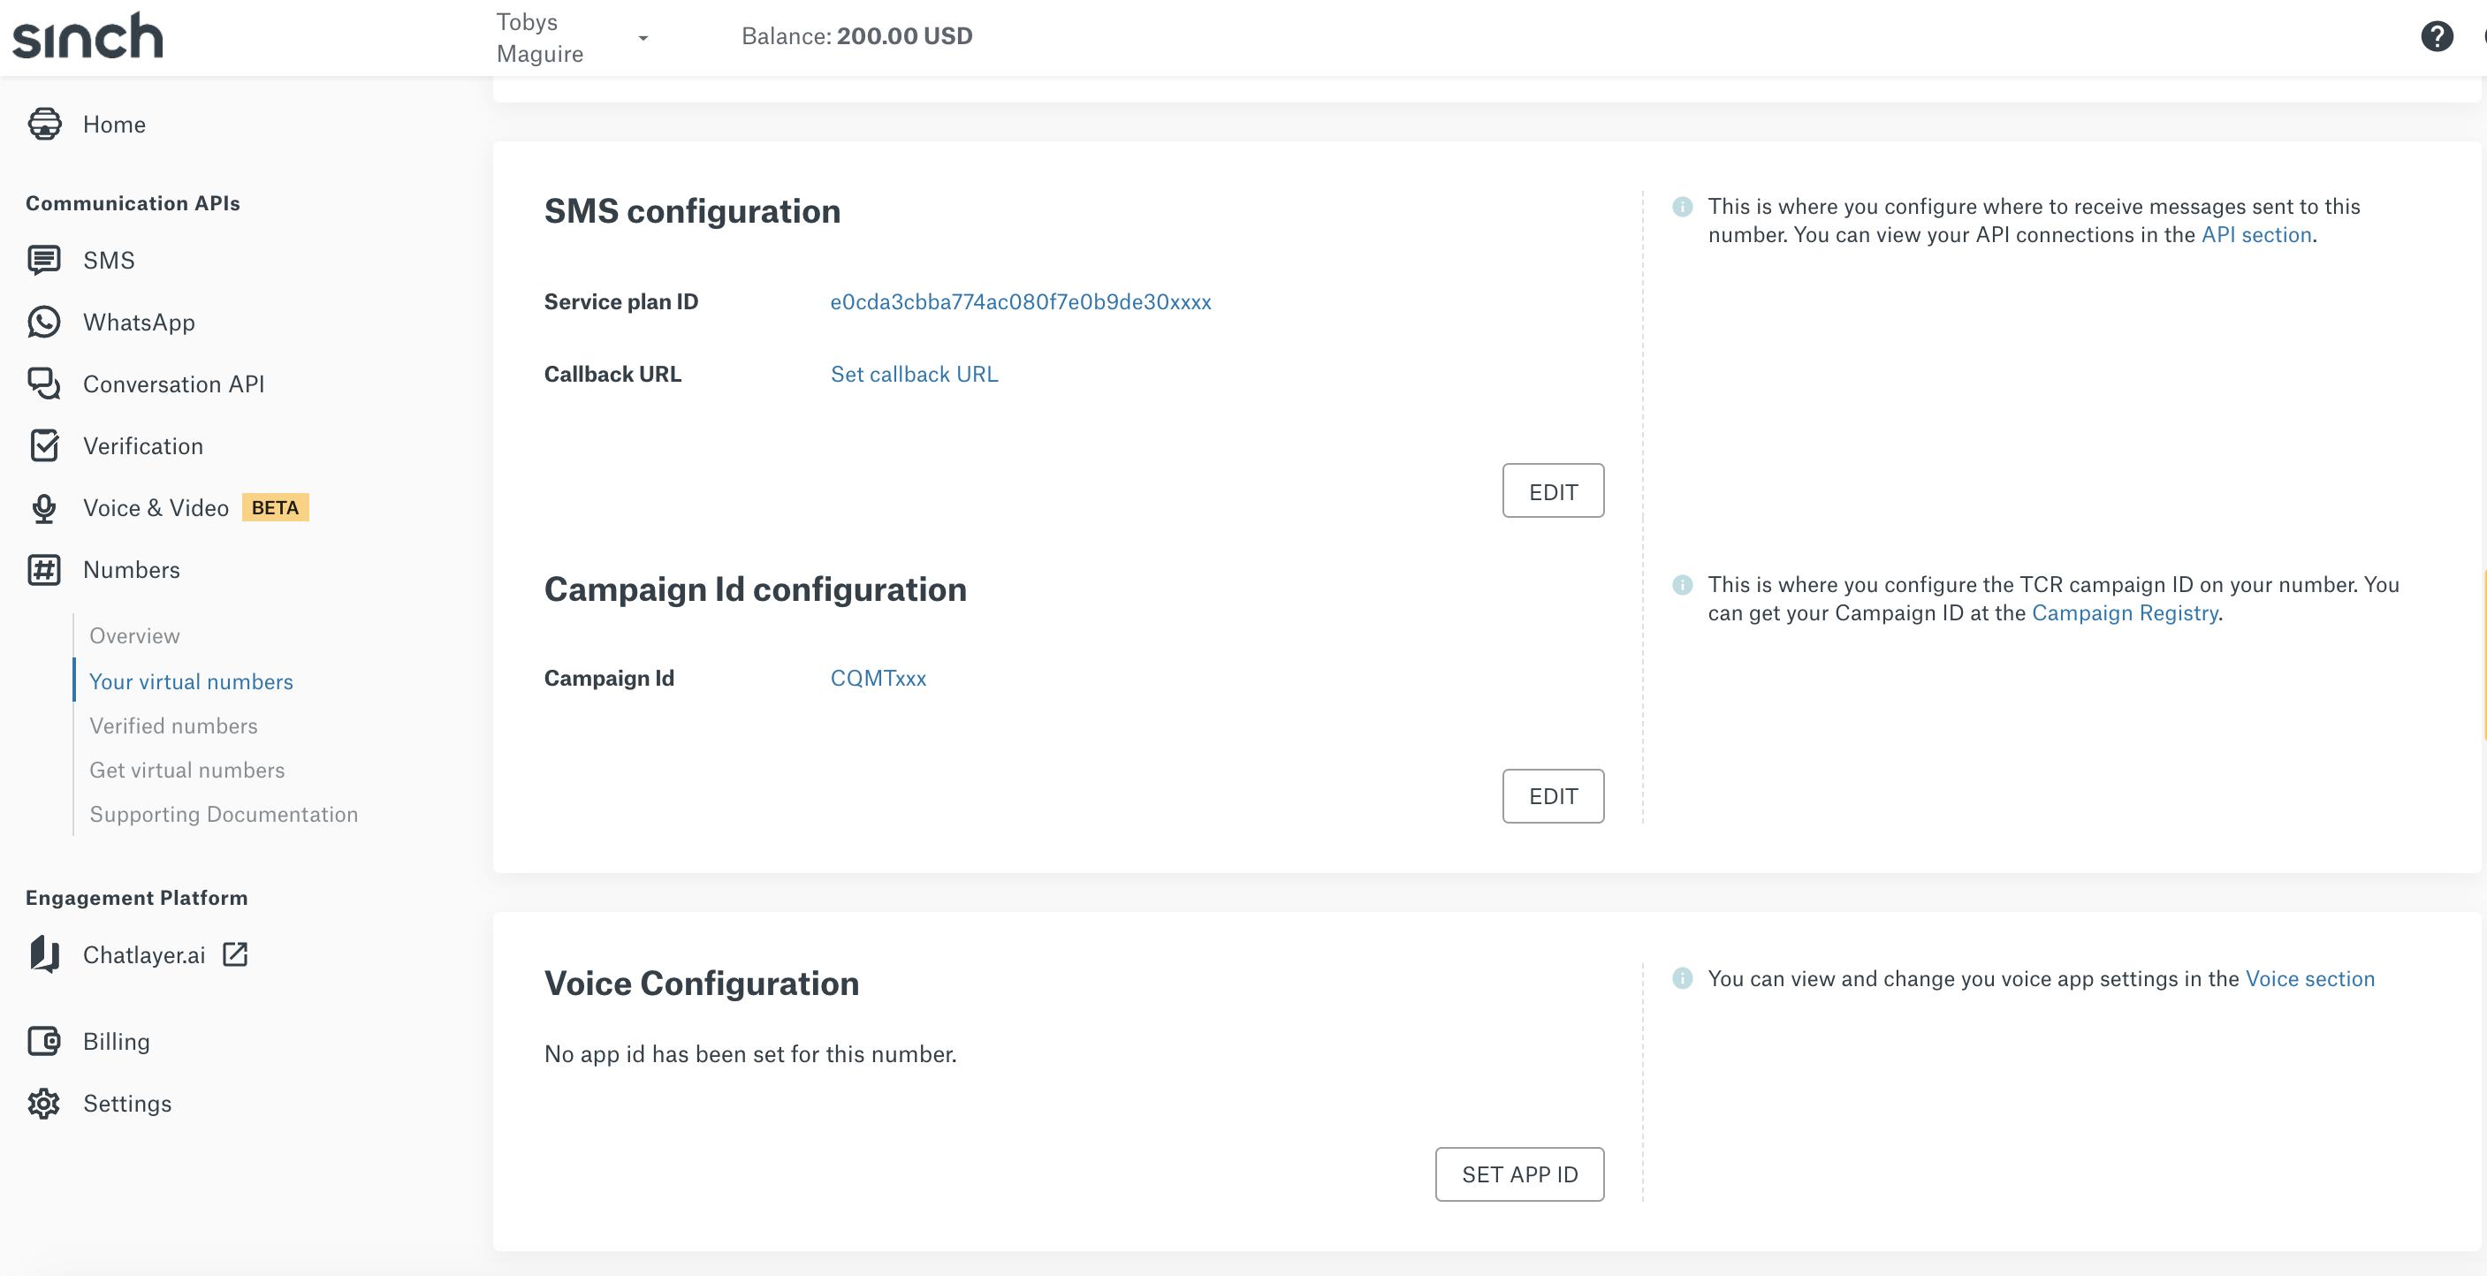Click the Verification checkmark icon
Viewport: 2487px width, 1276px height.
tap(44, 446)
